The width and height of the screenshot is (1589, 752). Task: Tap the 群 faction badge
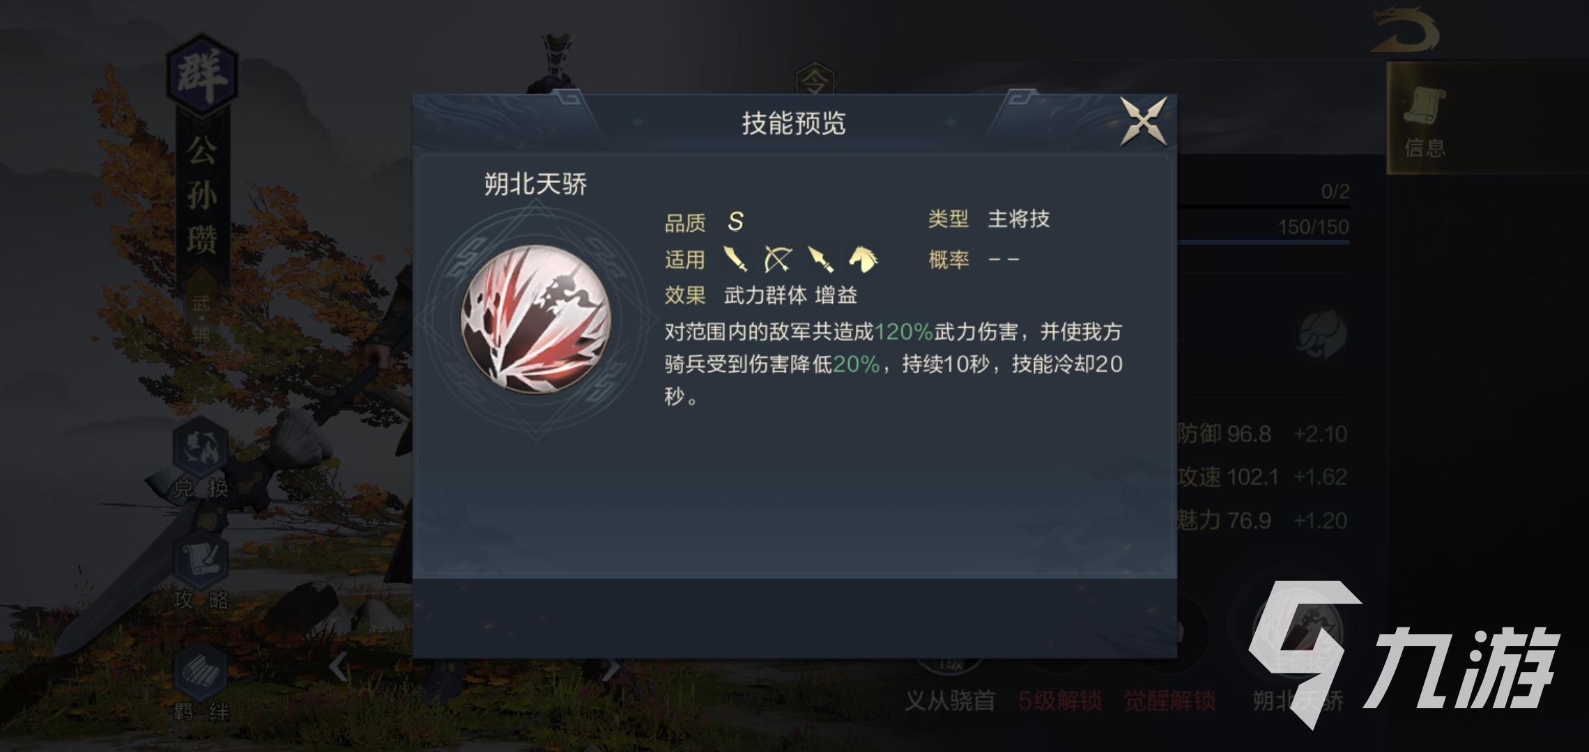(x=202, y=74)
